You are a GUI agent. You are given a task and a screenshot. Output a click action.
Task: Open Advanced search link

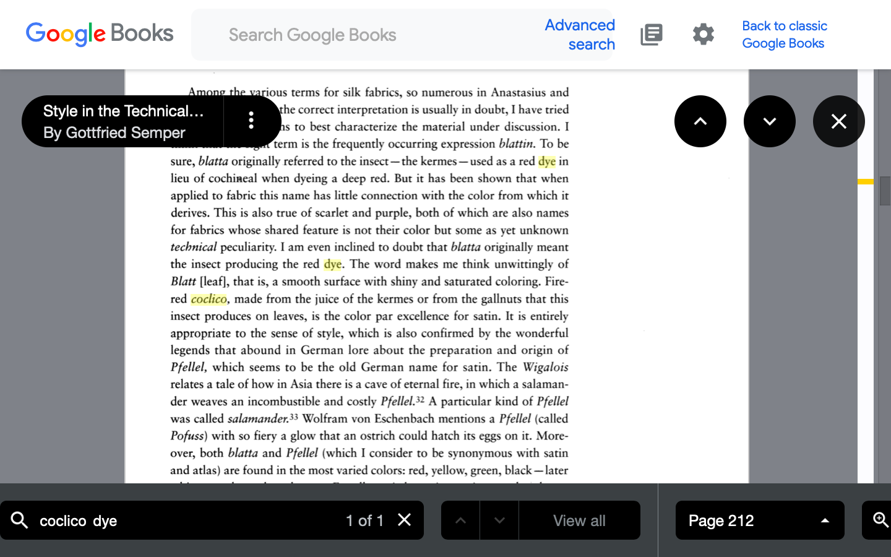(x=580, y=35)
